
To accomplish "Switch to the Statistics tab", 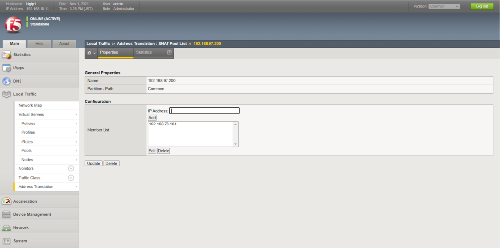I will [144, 52].
